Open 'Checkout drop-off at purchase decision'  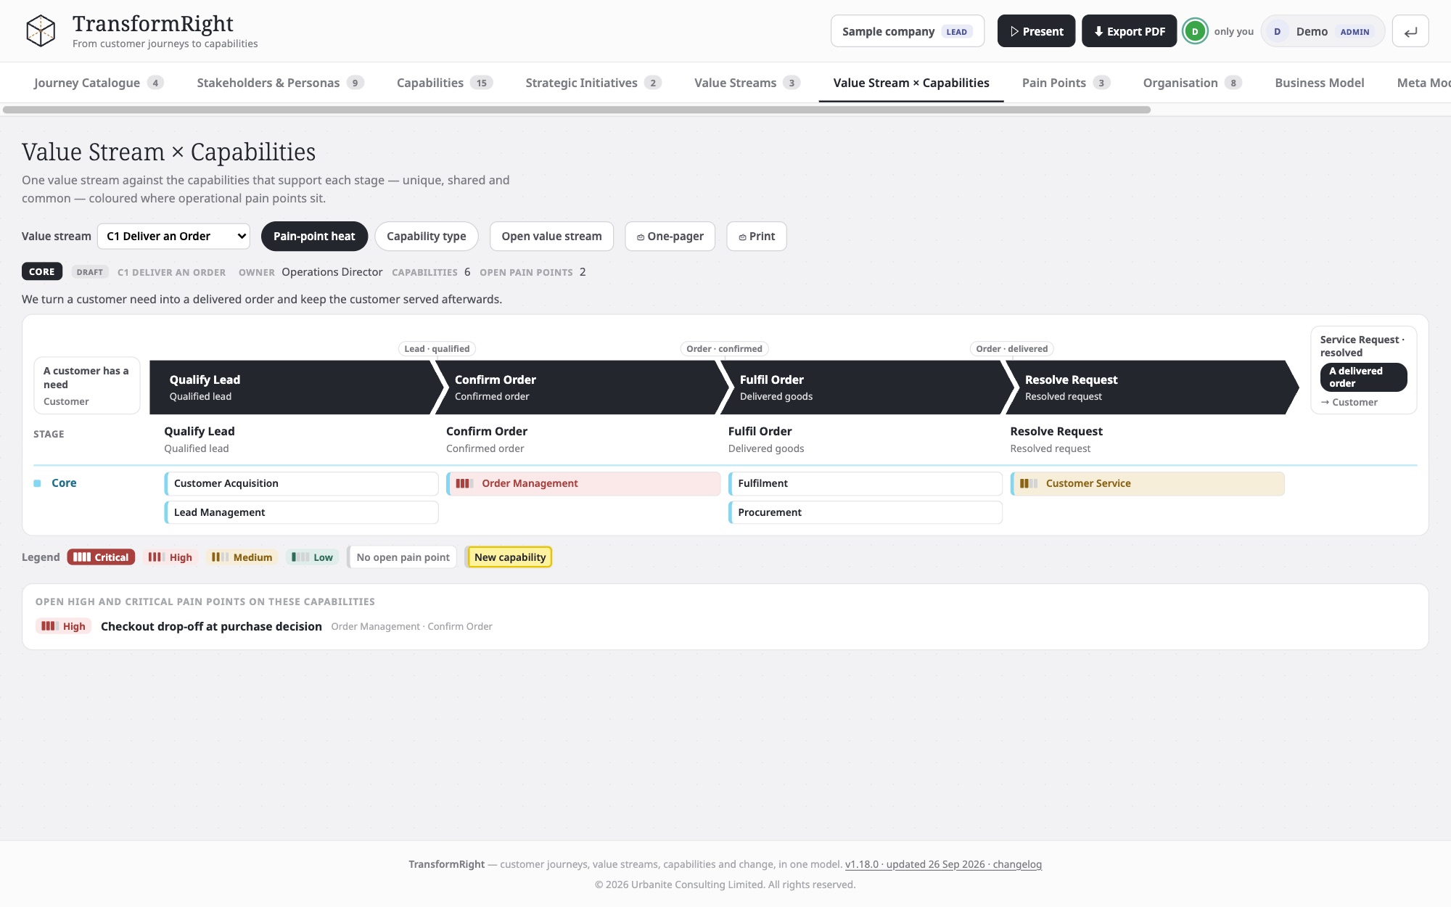click(211, 626)
